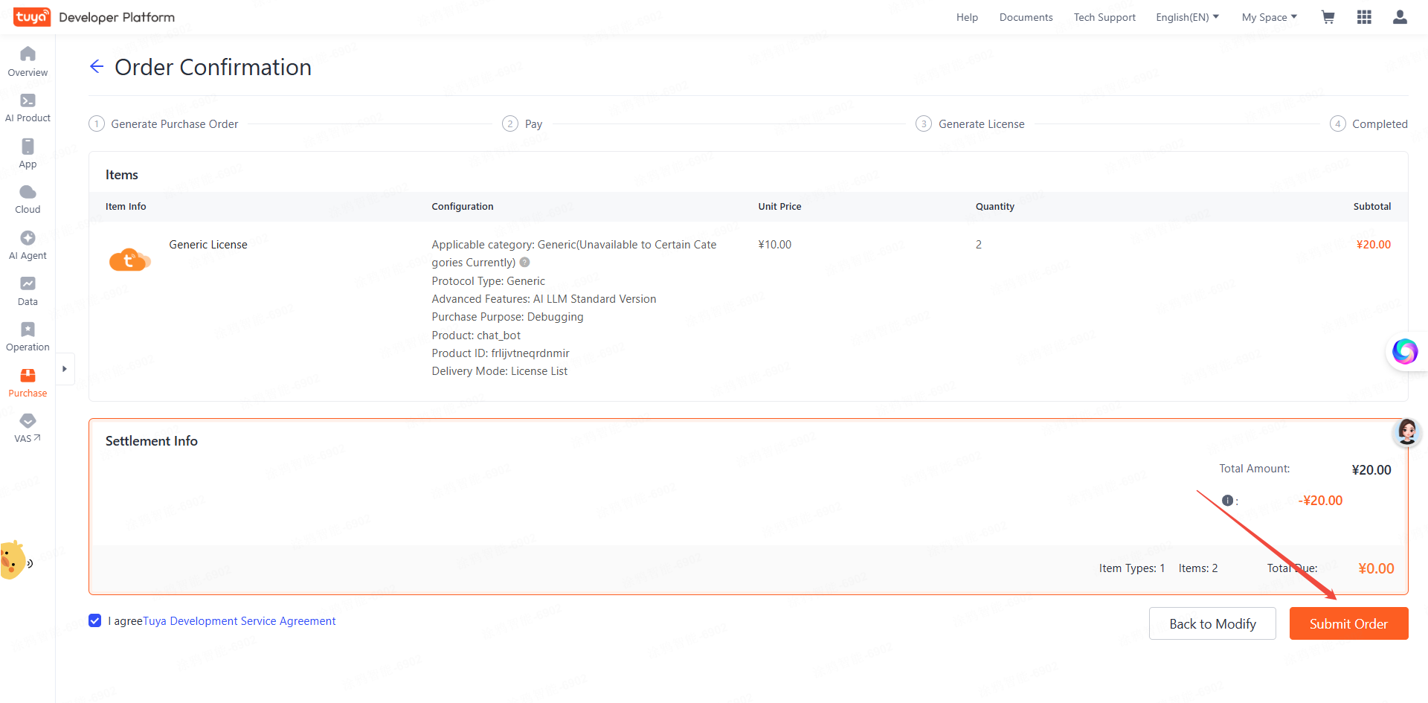This screenshot has height=703, width=1428.
Task: Click the Protocol Type: Generic line
Action: coord(488,281)
